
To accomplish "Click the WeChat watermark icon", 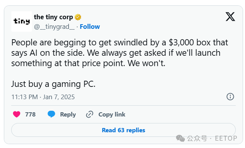I will tap(180, 138).
